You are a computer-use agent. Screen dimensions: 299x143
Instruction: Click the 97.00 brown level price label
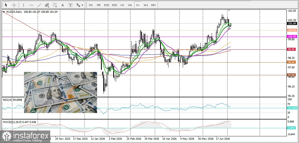point(292,75)
